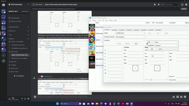
Task: Open mini-tuto channel in sidebar
Action: pyautogui.click(x=14, y=52)
